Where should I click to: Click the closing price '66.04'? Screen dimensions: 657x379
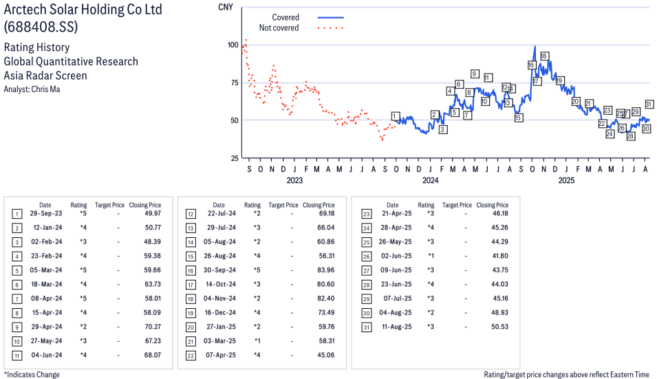326,228
